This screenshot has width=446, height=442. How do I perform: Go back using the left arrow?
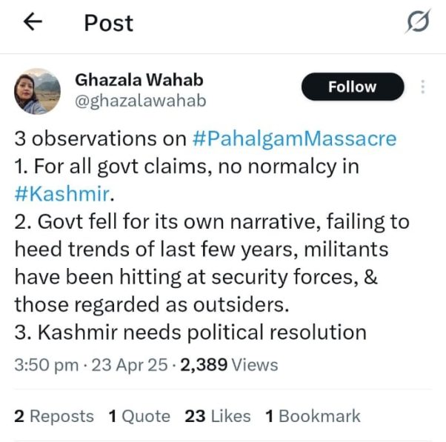[x=33, y=21]
